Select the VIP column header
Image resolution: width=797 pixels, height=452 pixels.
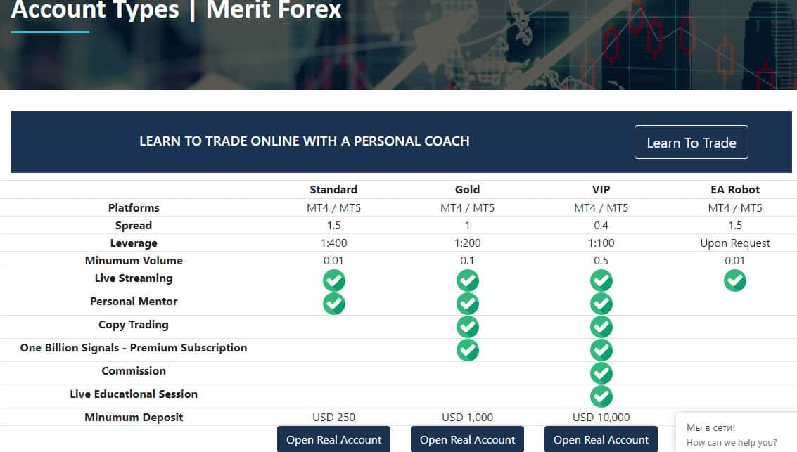pyautogui.click(x=601, y=189)
